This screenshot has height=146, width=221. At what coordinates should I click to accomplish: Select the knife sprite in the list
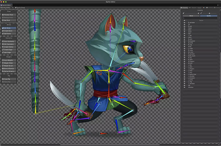[189, 46]
